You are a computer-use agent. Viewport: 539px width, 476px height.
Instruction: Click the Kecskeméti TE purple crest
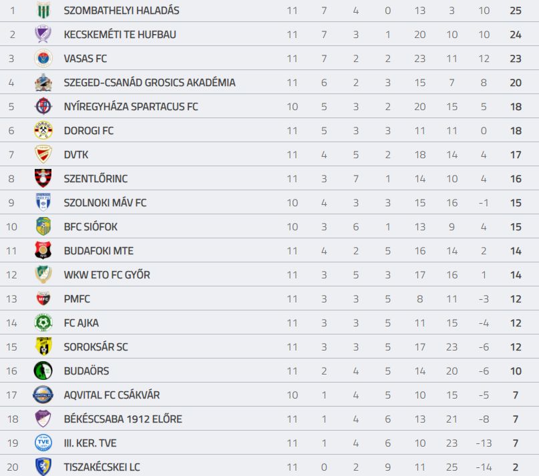click(x=43, y=34)
